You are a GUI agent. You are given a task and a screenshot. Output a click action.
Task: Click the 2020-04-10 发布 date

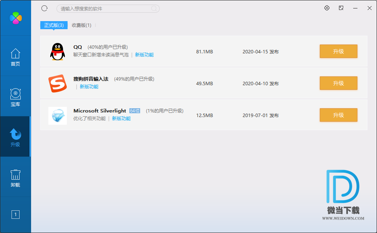(x=261, y=84)
